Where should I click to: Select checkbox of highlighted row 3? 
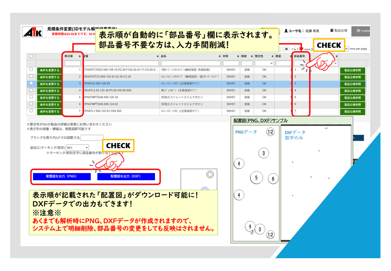pos(31,84)
